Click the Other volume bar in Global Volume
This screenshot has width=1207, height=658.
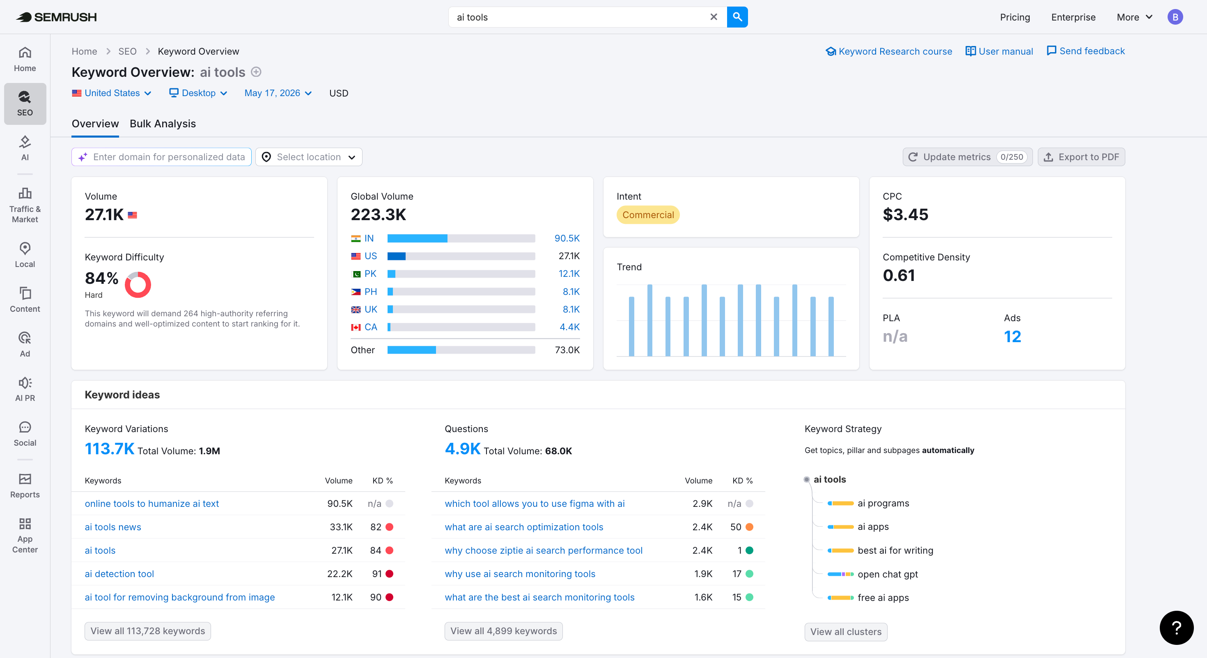461,350
